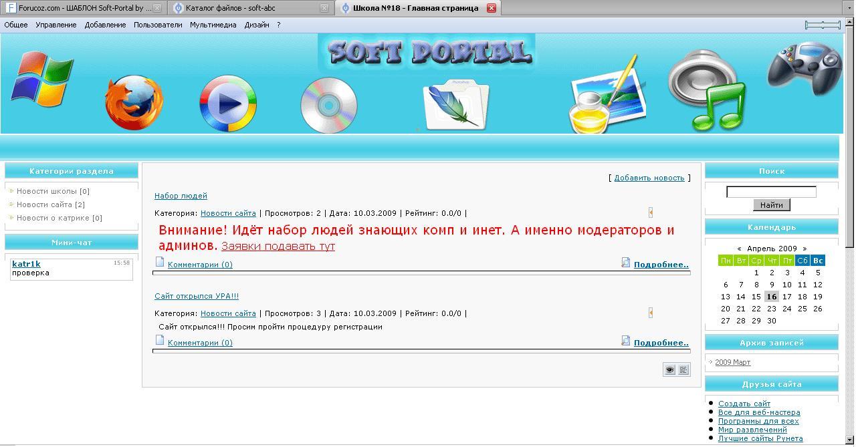Adjust the slider in the admin bar
Image resolution: width=856 pixels, height=447 pixels.
click(x=823, y=25)
